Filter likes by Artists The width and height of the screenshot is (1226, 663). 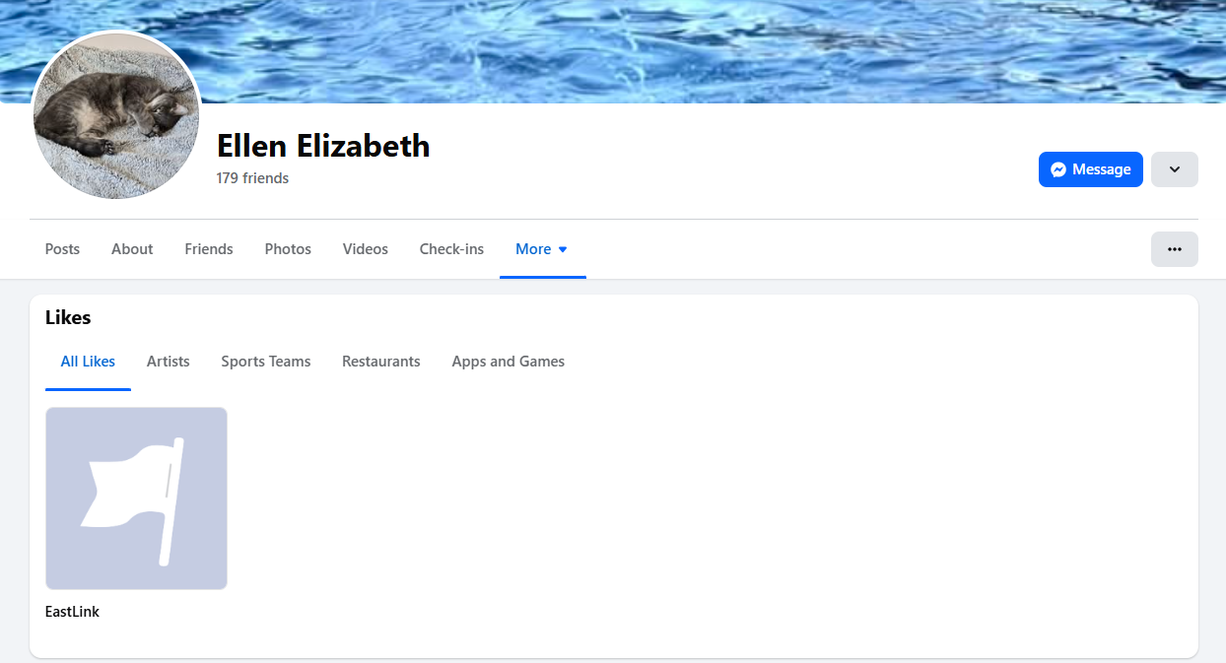pos(169,362)
